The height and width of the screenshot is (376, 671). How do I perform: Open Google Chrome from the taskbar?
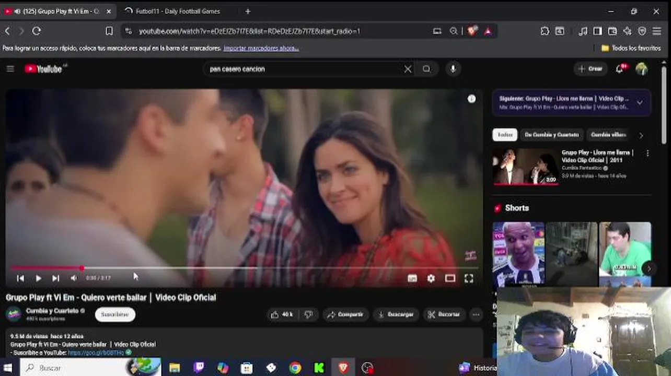(295, 368)
